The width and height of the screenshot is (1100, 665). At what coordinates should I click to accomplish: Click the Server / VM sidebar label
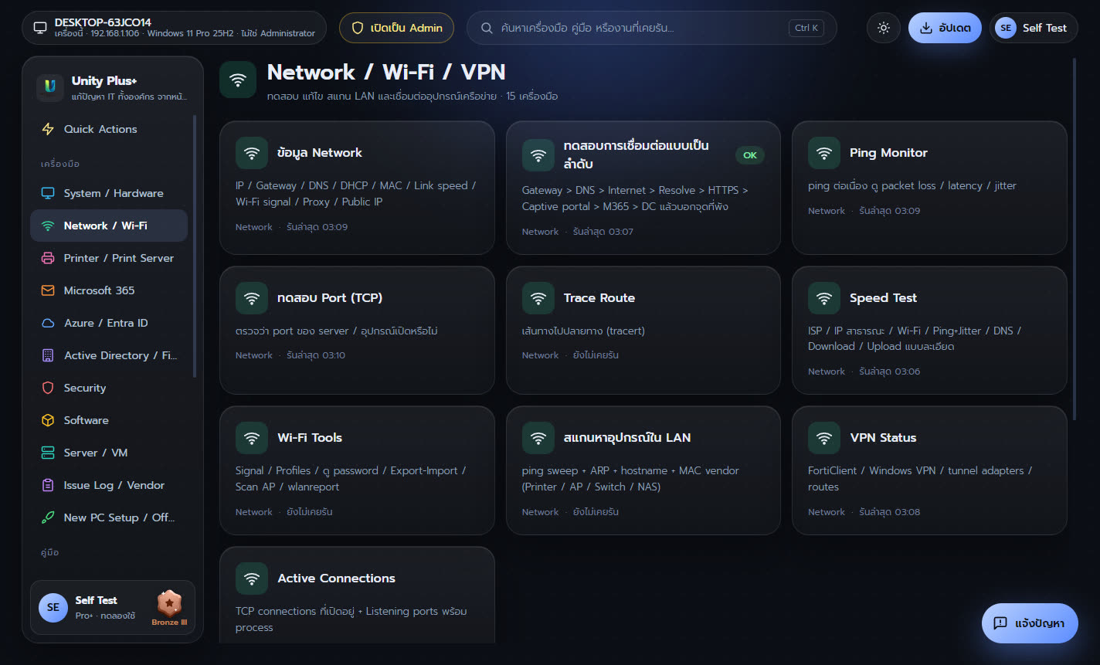pos(96,453)
